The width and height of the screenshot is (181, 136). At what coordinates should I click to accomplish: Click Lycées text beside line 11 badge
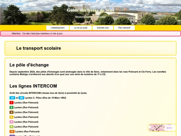tap(27, 132)
